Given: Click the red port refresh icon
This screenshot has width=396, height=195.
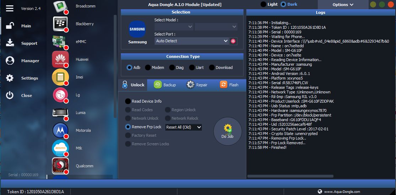Looking at the screenshot, I should pos(233,41).
